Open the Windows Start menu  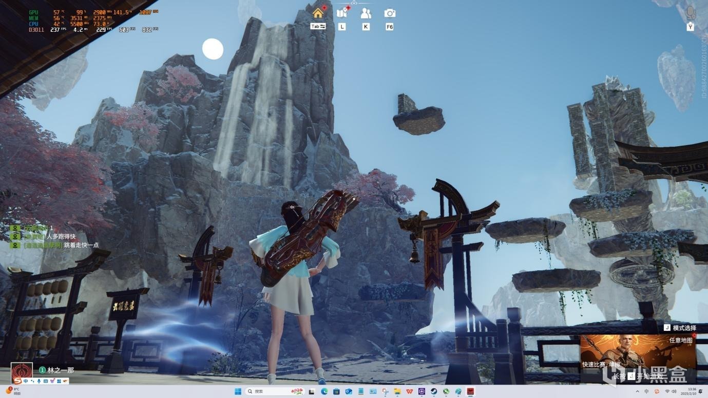[238, 391]
